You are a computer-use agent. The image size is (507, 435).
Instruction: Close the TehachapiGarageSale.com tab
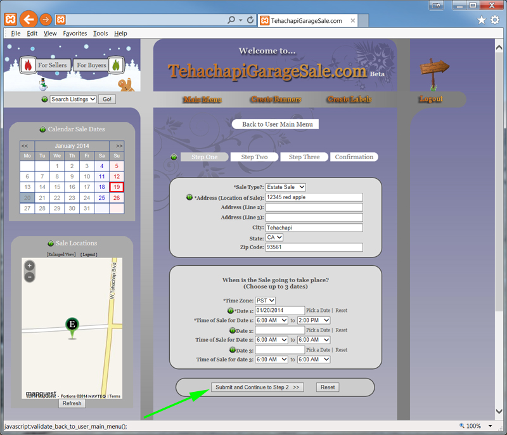point(353,21)
